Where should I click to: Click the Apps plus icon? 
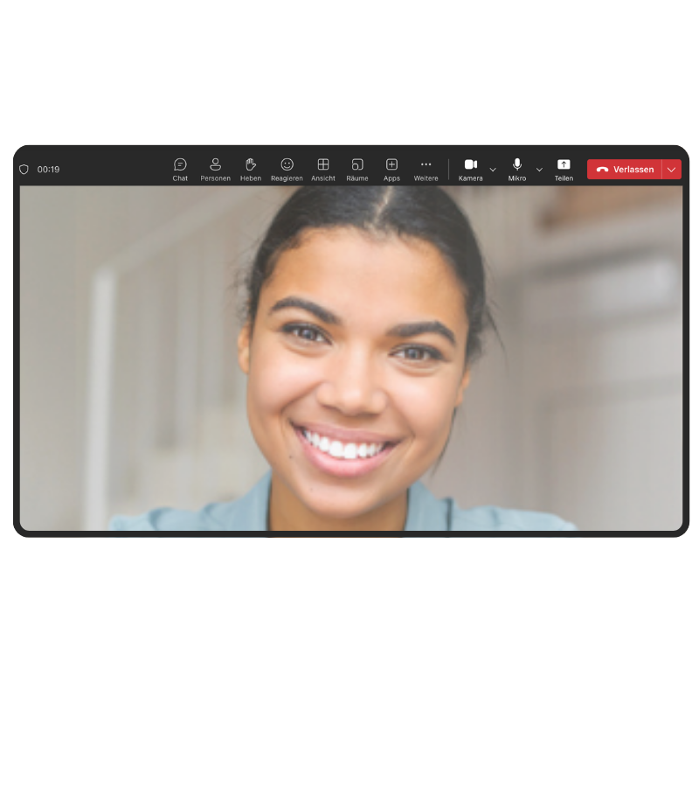pos(391,164)
